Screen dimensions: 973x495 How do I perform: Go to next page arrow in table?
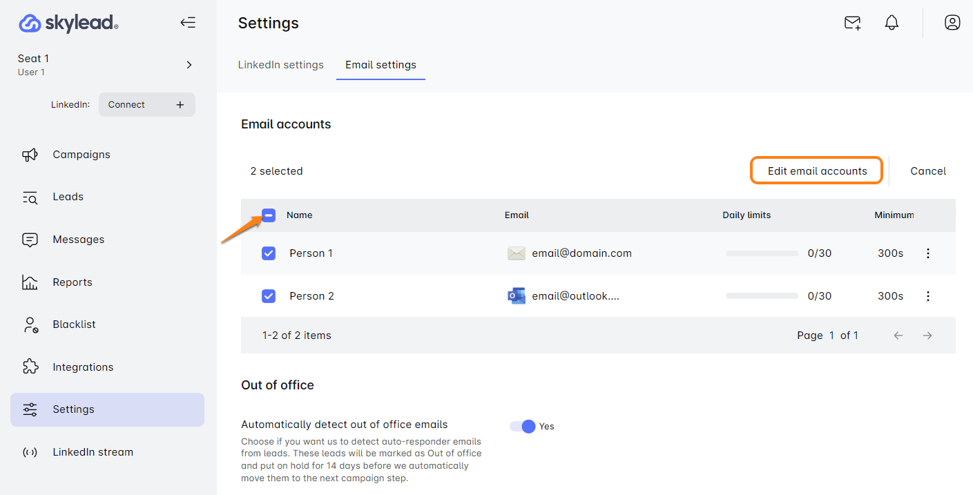pyautogui.click(x=927, y=336)
